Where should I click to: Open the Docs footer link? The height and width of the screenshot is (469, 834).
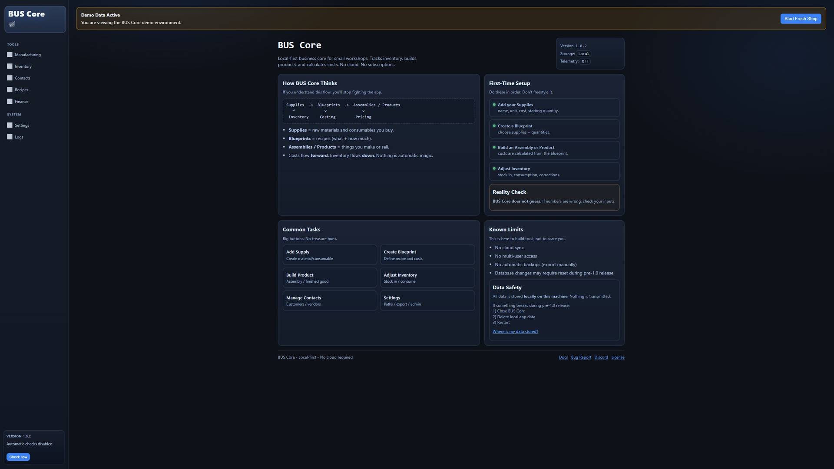563,357
